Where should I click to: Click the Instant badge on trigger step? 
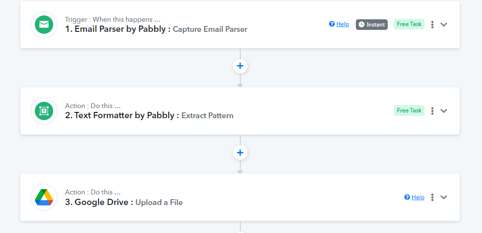pos(372,25)
